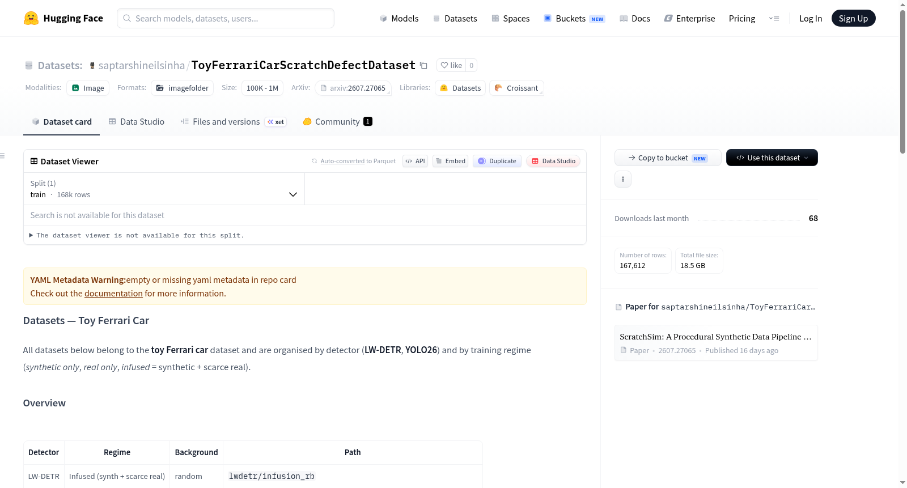907x488 pixels.
Task: Open the 'Use this dataset' dropdown
Action: pyautogui.click(x=772, y=158)
